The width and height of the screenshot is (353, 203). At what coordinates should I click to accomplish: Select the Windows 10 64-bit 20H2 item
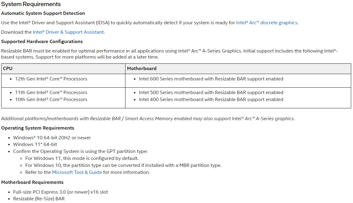click(x=52, y=138)
